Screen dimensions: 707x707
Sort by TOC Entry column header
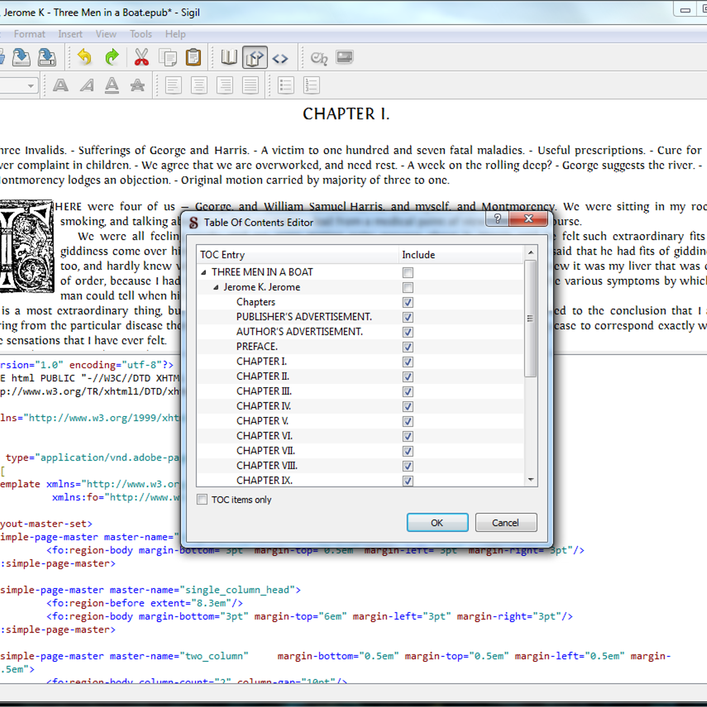click(x=297, y=255)
